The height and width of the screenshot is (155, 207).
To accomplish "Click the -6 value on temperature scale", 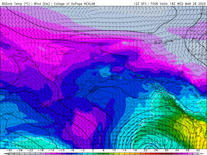I will (x=72, y=150).
